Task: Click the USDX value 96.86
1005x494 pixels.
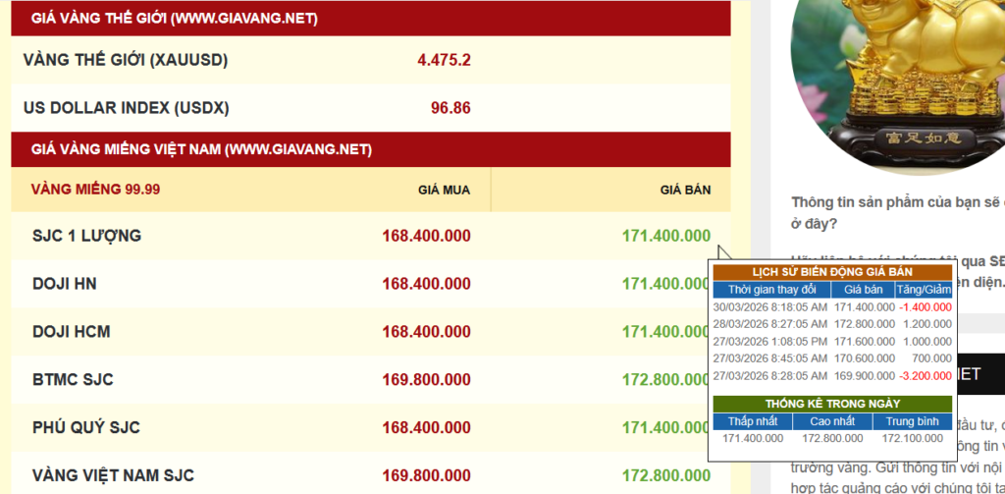Action: click(450, 108)
